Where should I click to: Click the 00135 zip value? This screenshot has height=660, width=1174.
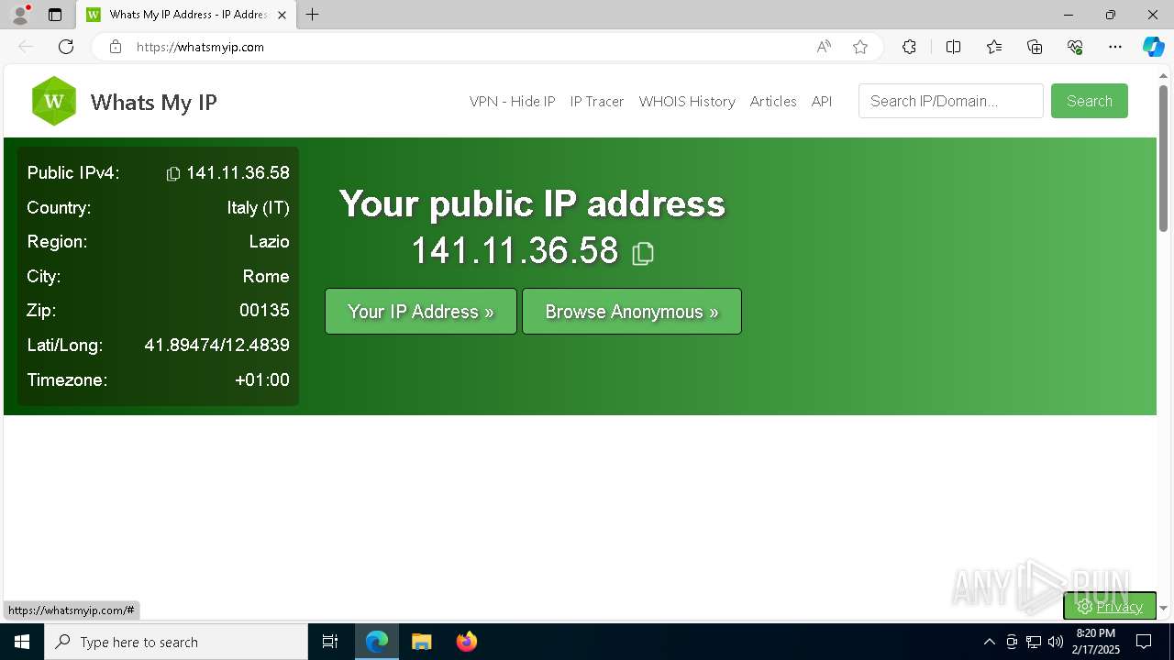tap(265, 311)
